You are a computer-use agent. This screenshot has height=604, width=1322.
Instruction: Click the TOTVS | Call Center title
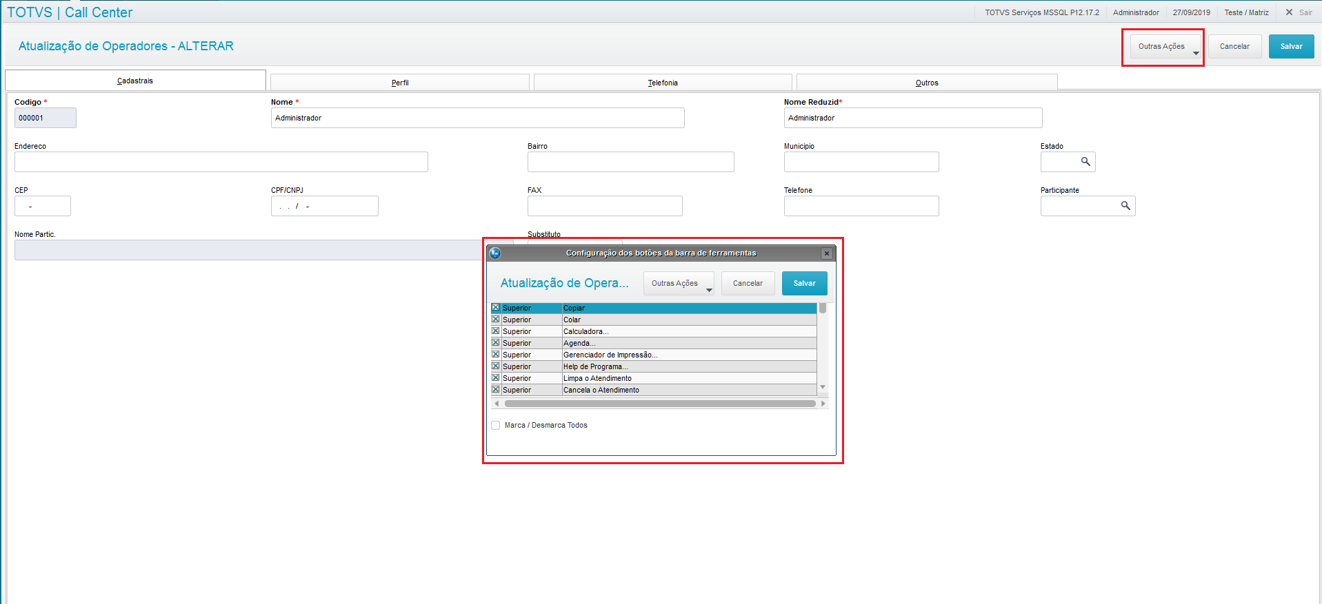[70, 12]
